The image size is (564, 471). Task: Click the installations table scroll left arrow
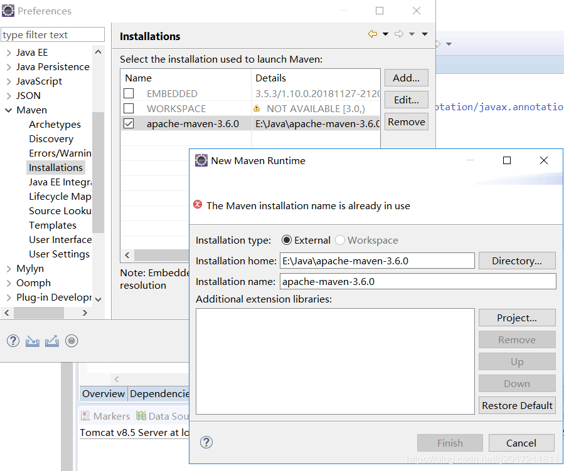(127, 256)
